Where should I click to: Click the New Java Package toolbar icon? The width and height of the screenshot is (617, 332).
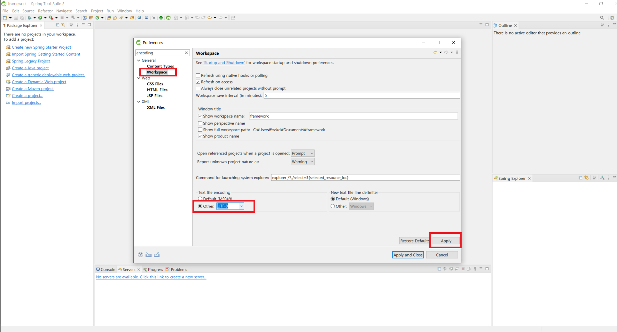pos(91,18)
